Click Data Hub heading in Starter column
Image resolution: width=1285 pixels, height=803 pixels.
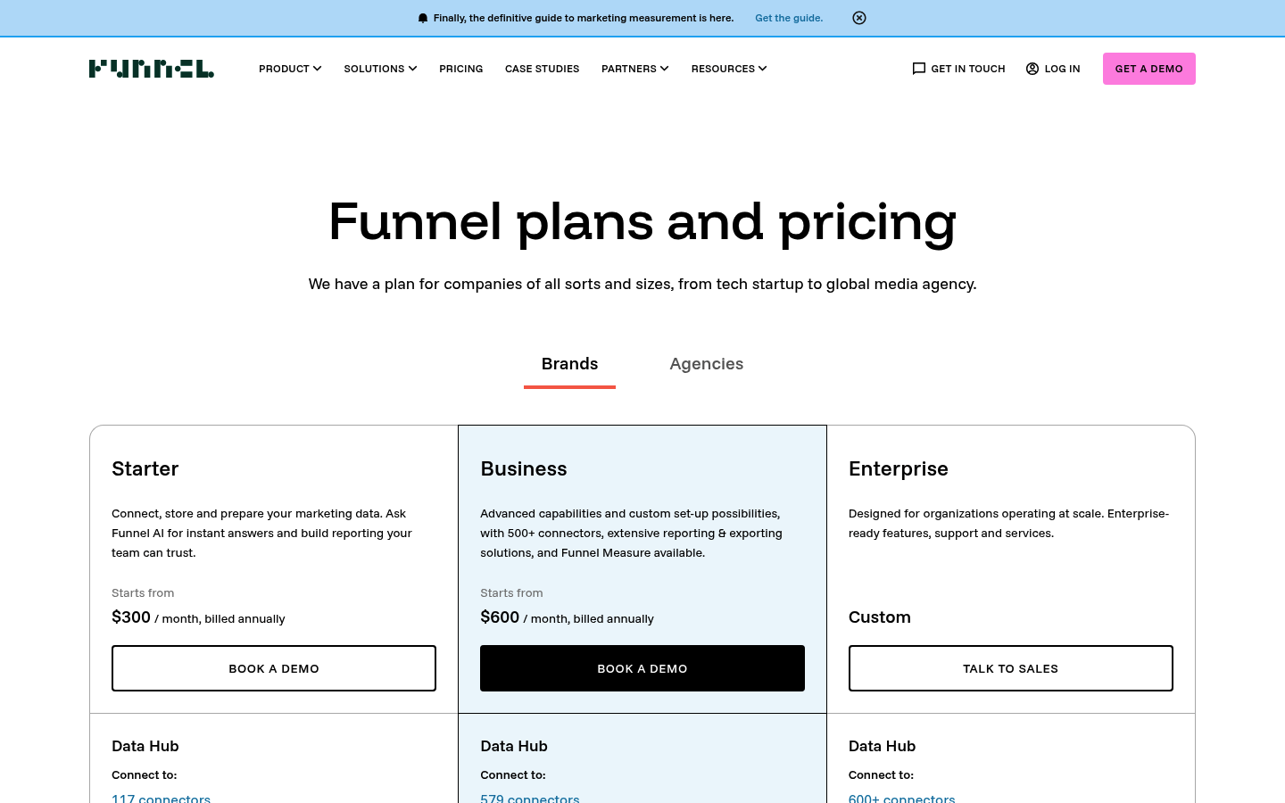pos(145,746)
